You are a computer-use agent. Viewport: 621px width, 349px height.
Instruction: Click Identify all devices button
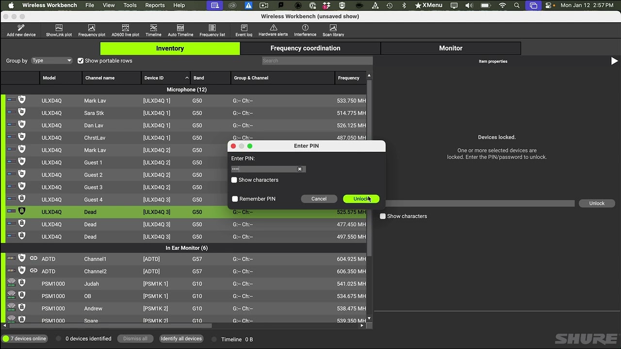tap(181, 338)
